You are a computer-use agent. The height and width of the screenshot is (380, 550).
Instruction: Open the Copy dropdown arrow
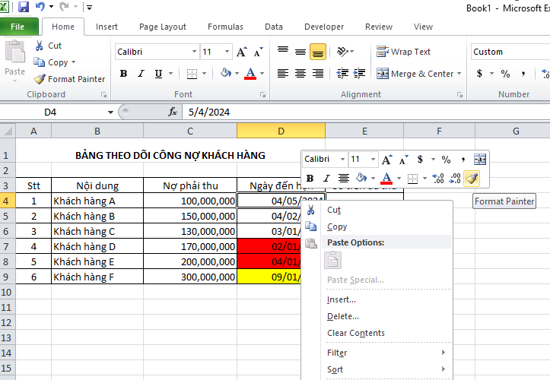pos(73,62)
